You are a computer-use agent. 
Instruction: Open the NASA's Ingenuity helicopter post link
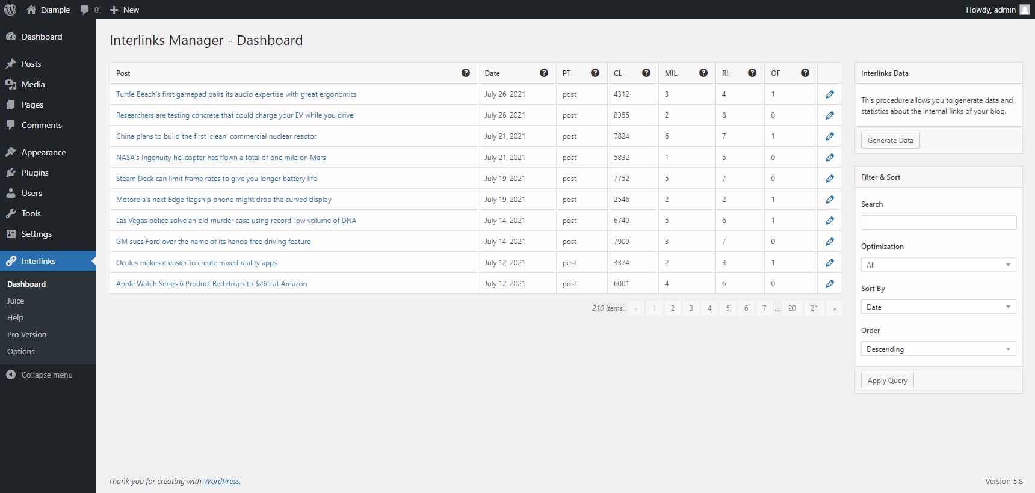pyautogui.click(x=221, y=158)
